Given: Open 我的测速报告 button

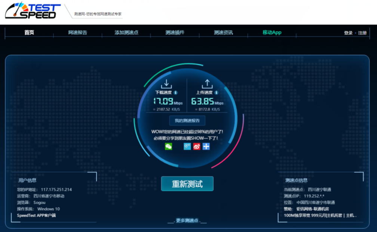Looking at the screenshot, I should tap(187, 121).
